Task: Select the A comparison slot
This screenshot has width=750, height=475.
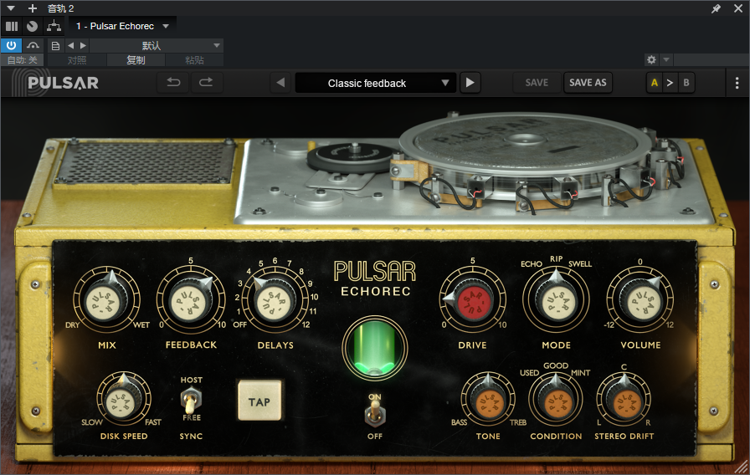Action: click(655, 83)
